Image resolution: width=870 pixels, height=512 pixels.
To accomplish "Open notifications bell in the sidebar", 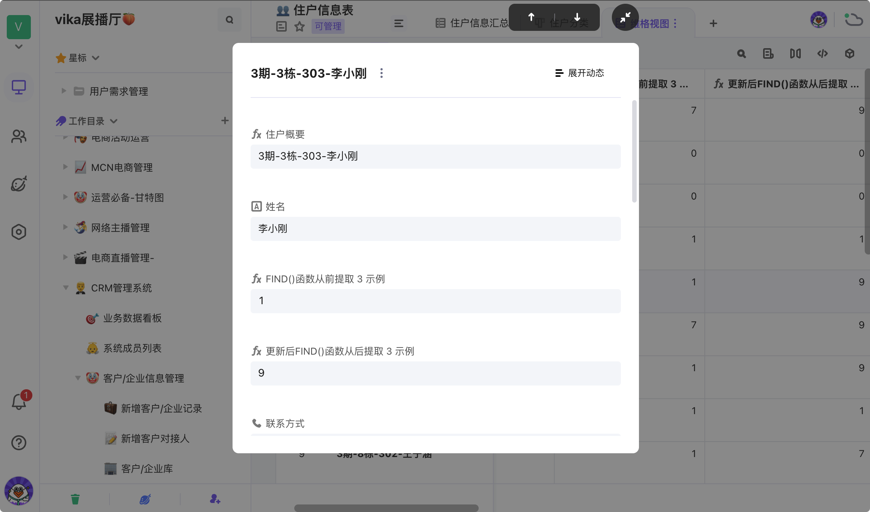I will point(19,402).
